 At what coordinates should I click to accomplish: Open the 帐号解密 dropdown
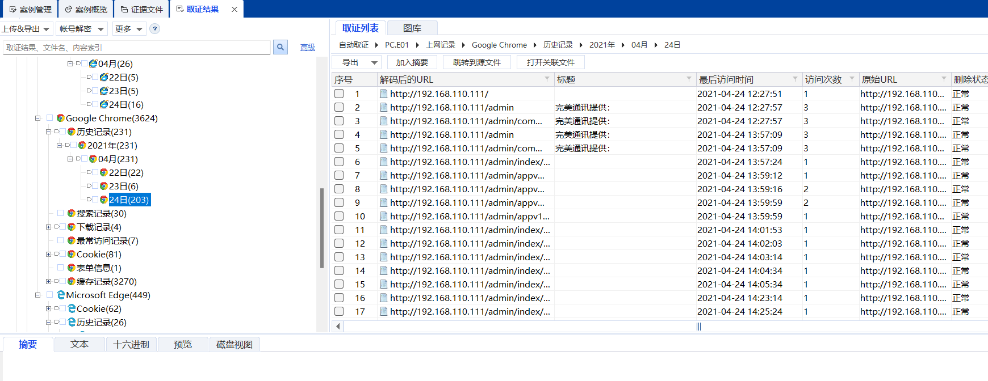81,29
